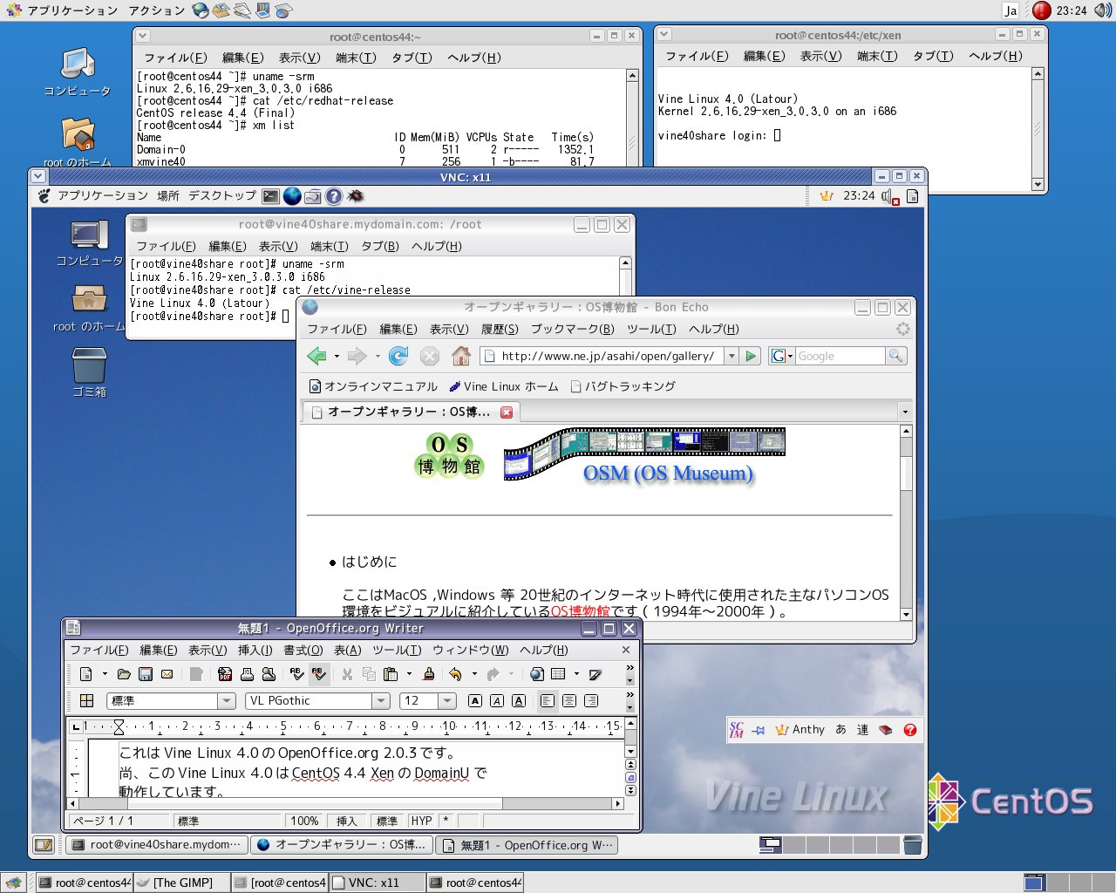The height and width of the screenshot is (893, 1116).
Task: Click the help question mark in VNC panel
Action: click(x=334, y=196)
